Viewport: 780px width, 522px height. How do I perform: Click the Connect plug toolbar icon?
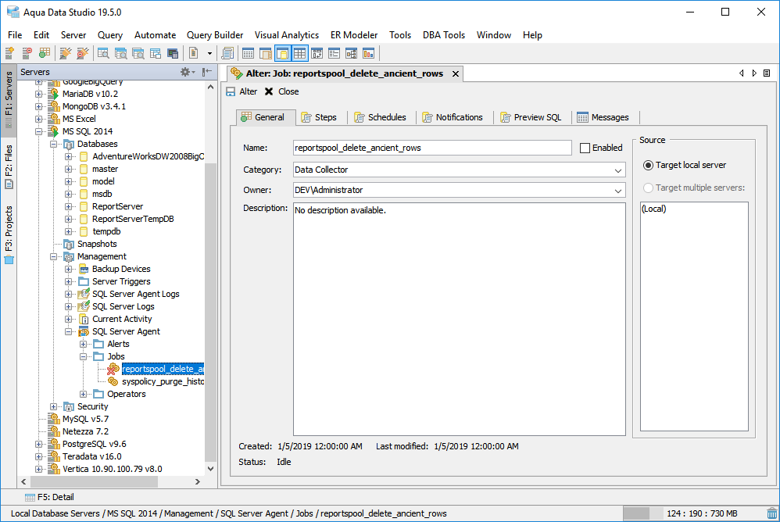pos(65,53)
